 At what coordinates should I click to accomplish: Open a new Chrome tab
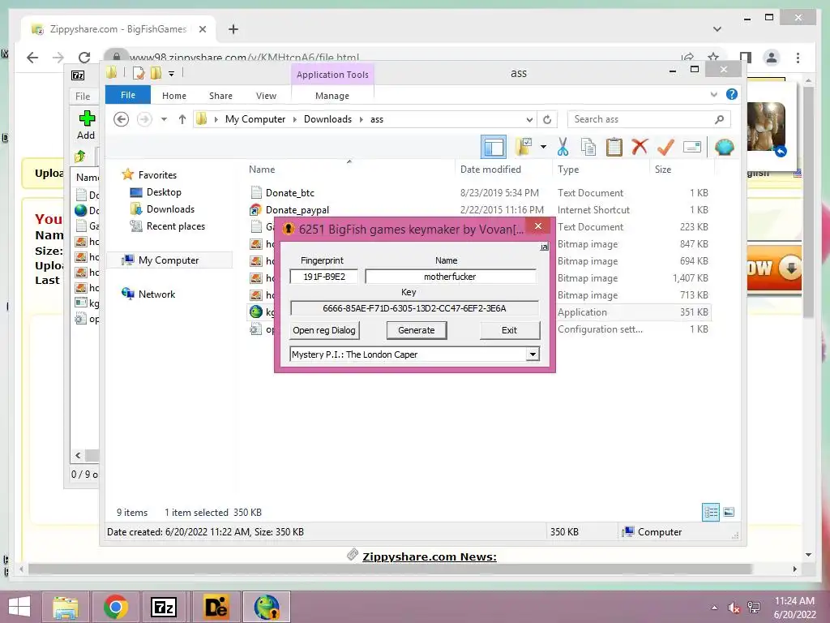233,29
